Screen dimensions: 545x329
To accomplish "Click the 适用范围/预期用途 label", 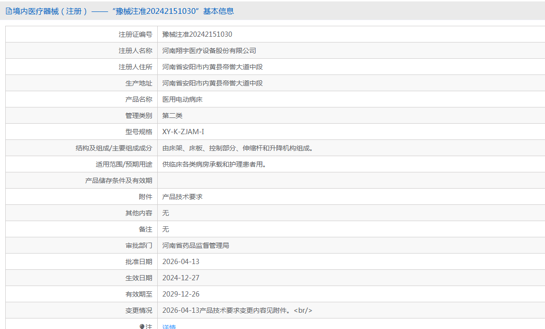I will pos(124,164).
